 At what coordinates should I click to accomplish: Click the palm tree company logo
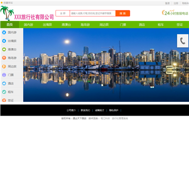7,13
